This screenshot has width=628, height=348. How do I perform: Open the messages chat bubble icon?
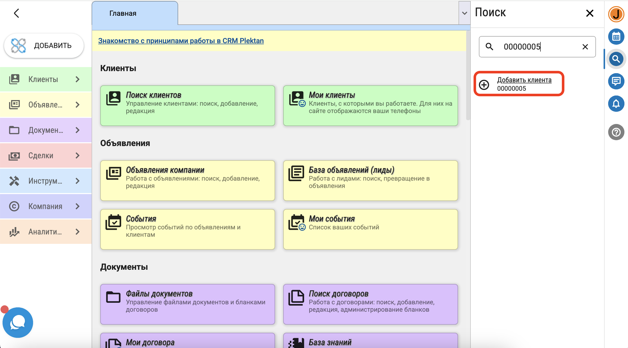click(x=616, y=81)
